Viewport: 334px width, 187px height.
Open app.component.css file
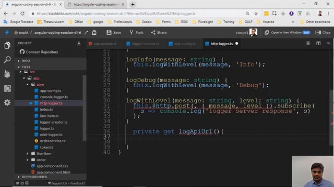(52, 166)
